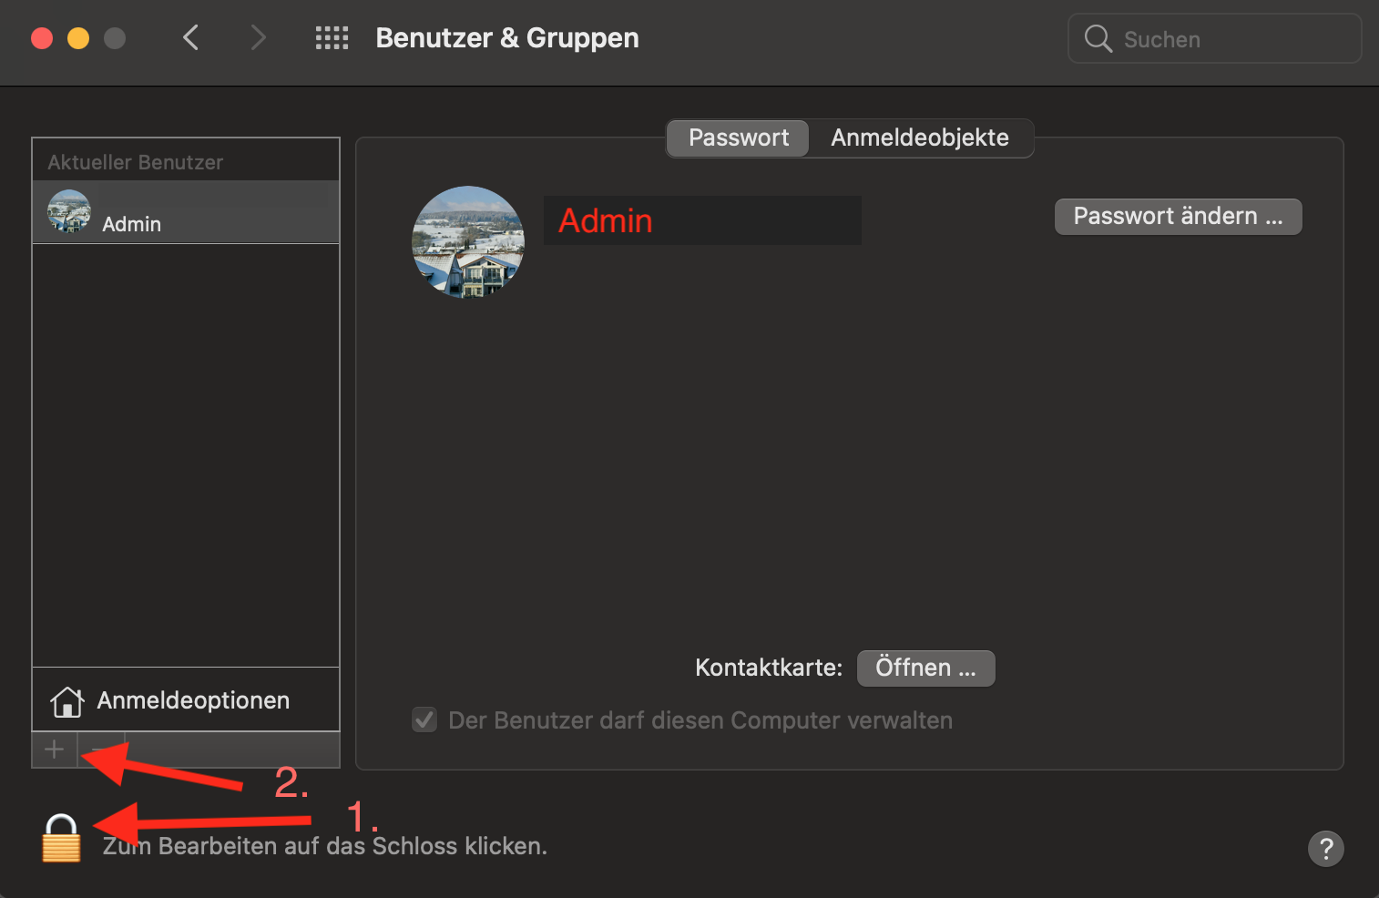Click the lock icon to unlock editing
The width and height of the screenshot is (1379, 898).
tap(61, 839)
